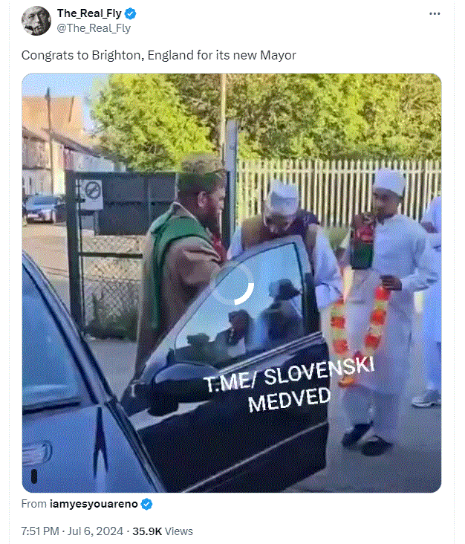Click the word "Brighton," in the tweet

[118, 55]
